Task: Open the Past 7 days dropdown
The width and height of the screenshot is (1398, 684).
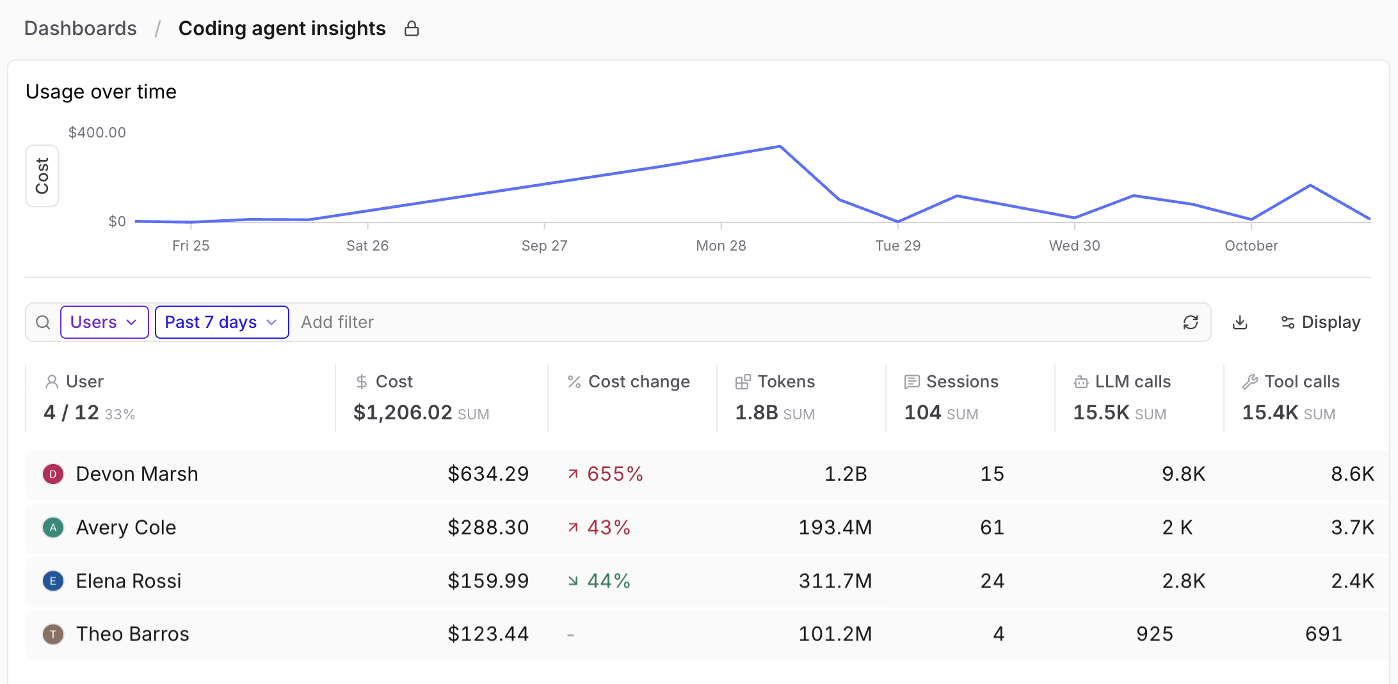Action: [x=221, y=322]
